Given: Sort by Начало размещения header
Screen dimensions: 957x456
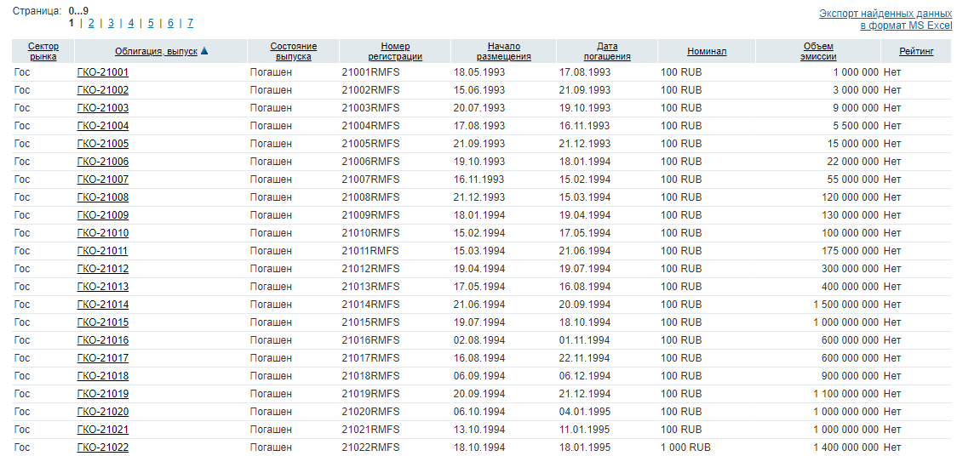Looking at the screenshot, I should [504, 51].
